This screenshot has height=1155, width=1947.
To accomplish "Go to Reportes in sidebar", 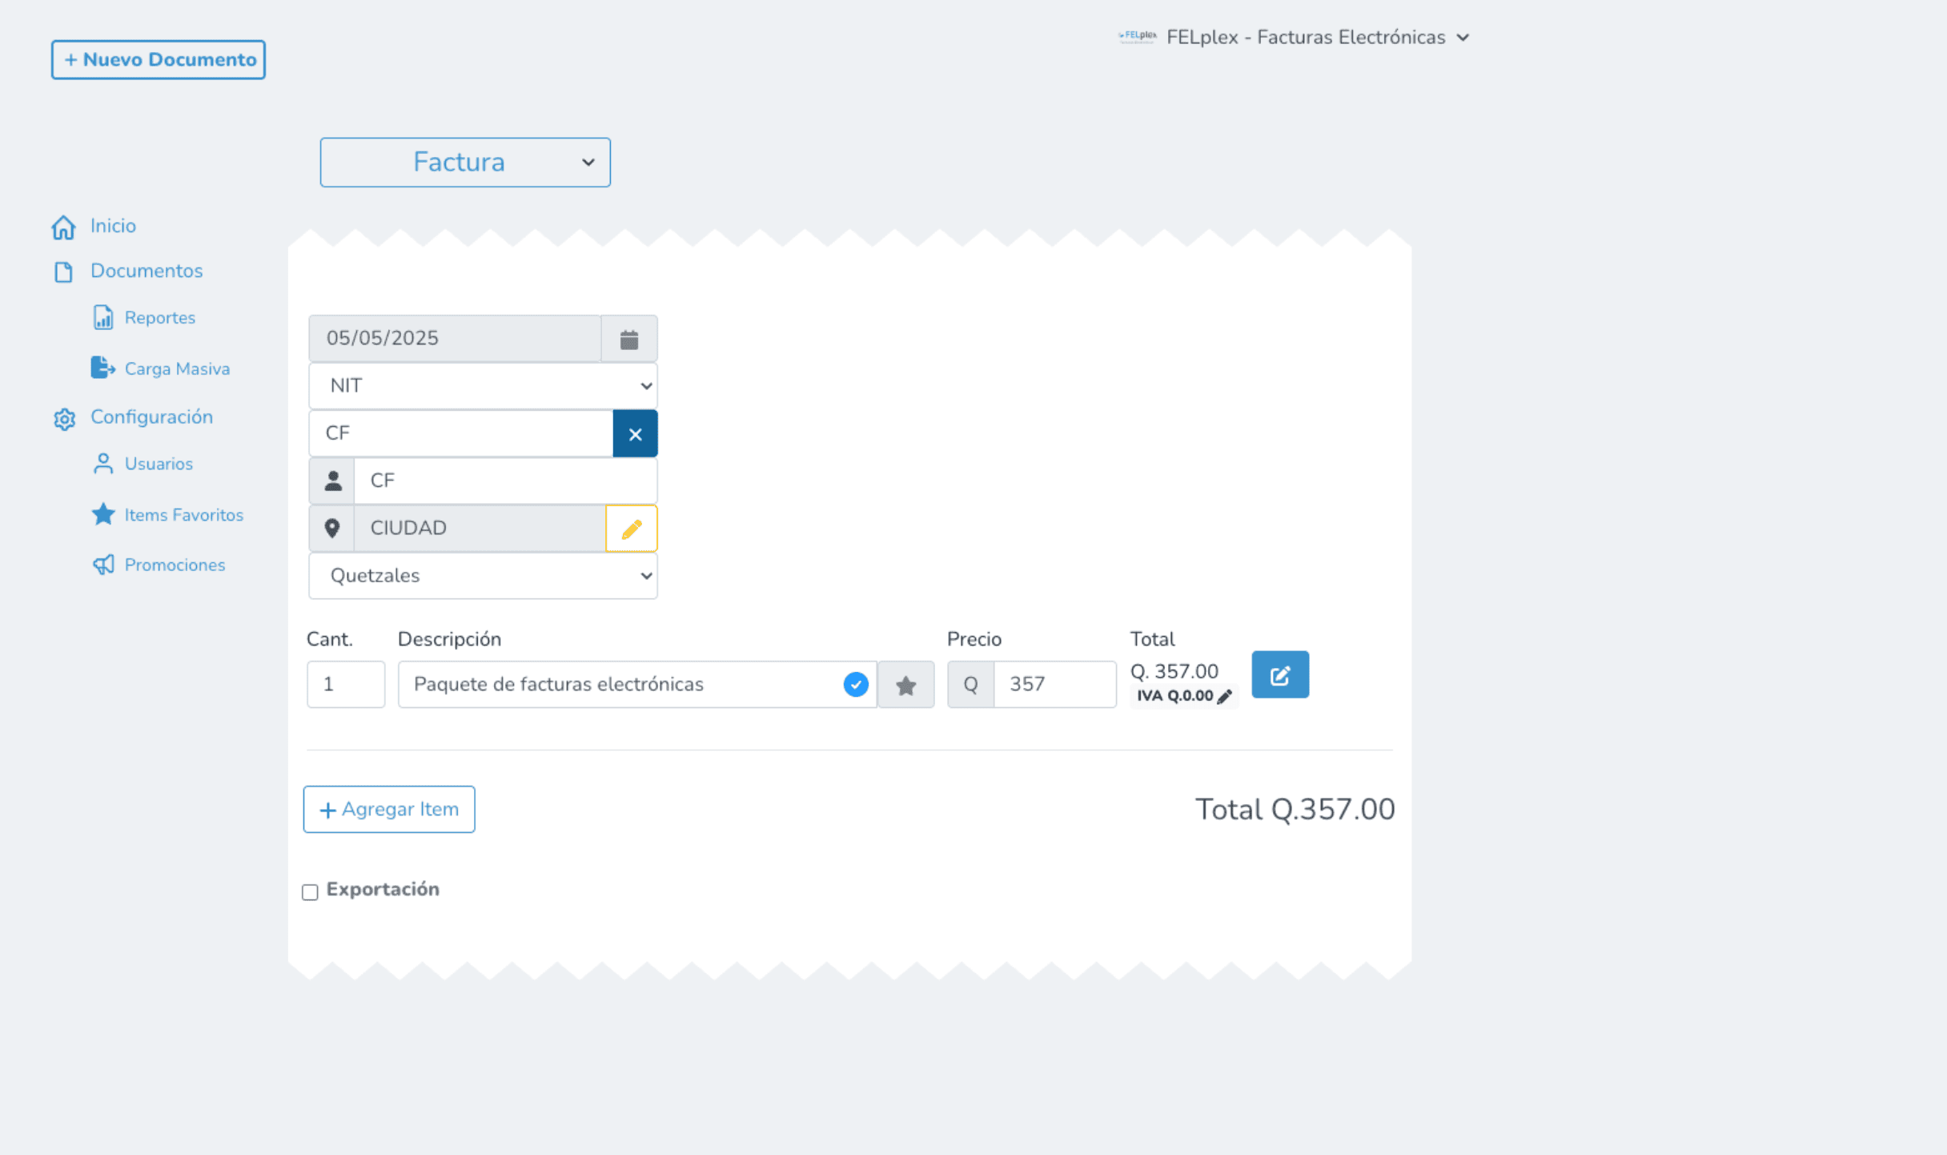I will pyautogui.click(x=159, y=318).
